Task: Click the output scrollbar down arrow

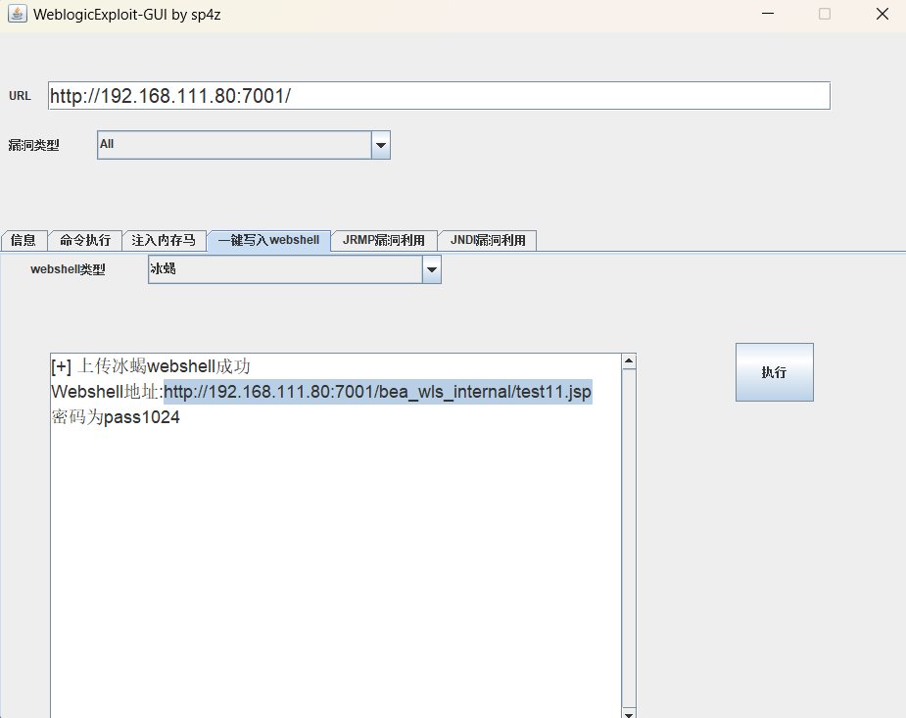Action: point(629,713)
